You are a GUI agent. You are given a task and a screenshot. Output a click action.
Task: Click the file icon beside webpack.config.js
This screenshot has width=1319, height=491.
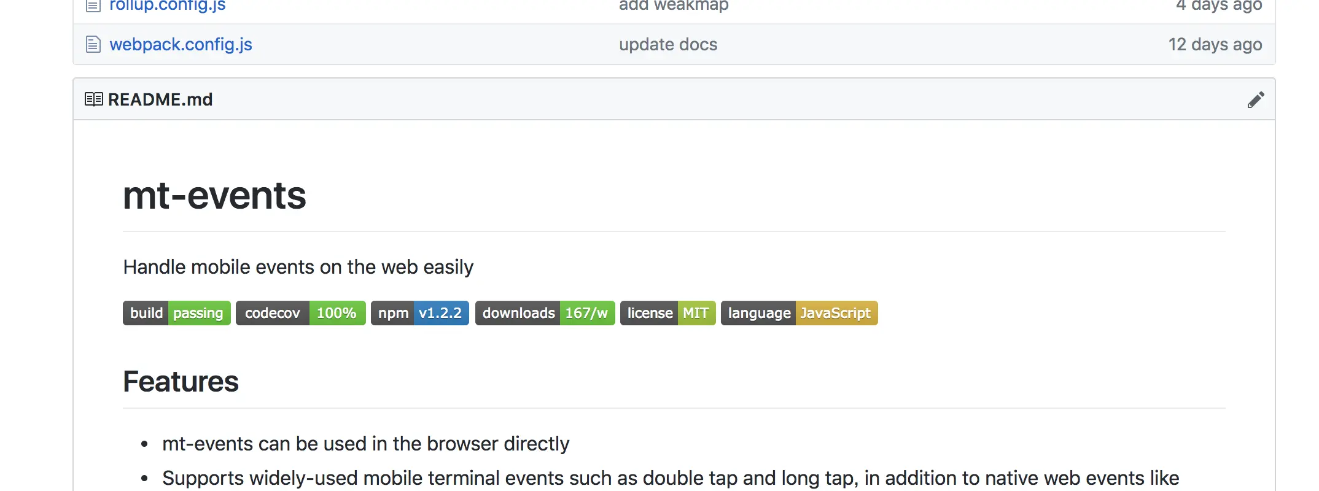click(93, 44)
